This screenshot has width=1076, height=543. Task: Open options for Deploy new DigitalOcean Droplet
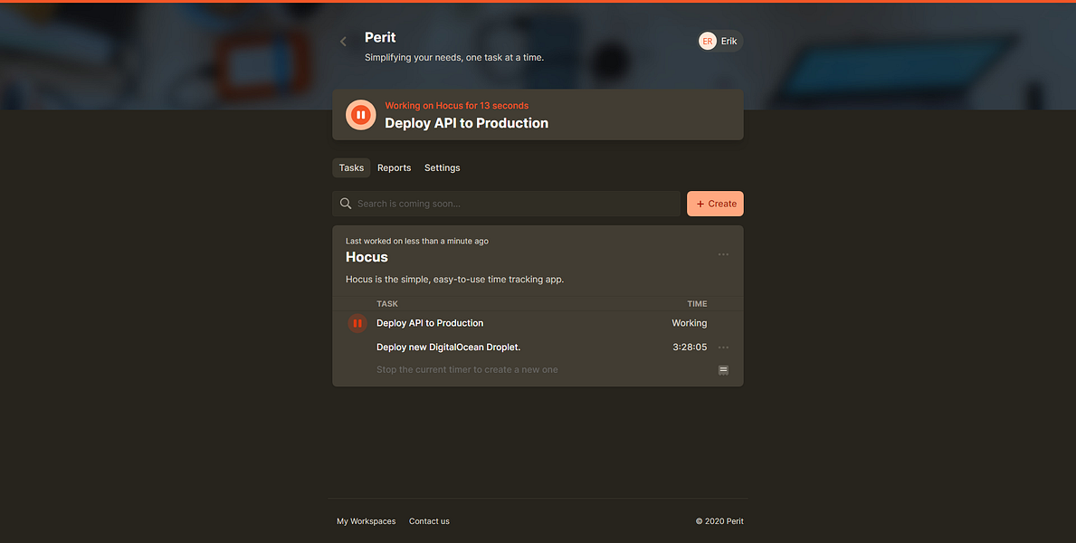point(723,348)
